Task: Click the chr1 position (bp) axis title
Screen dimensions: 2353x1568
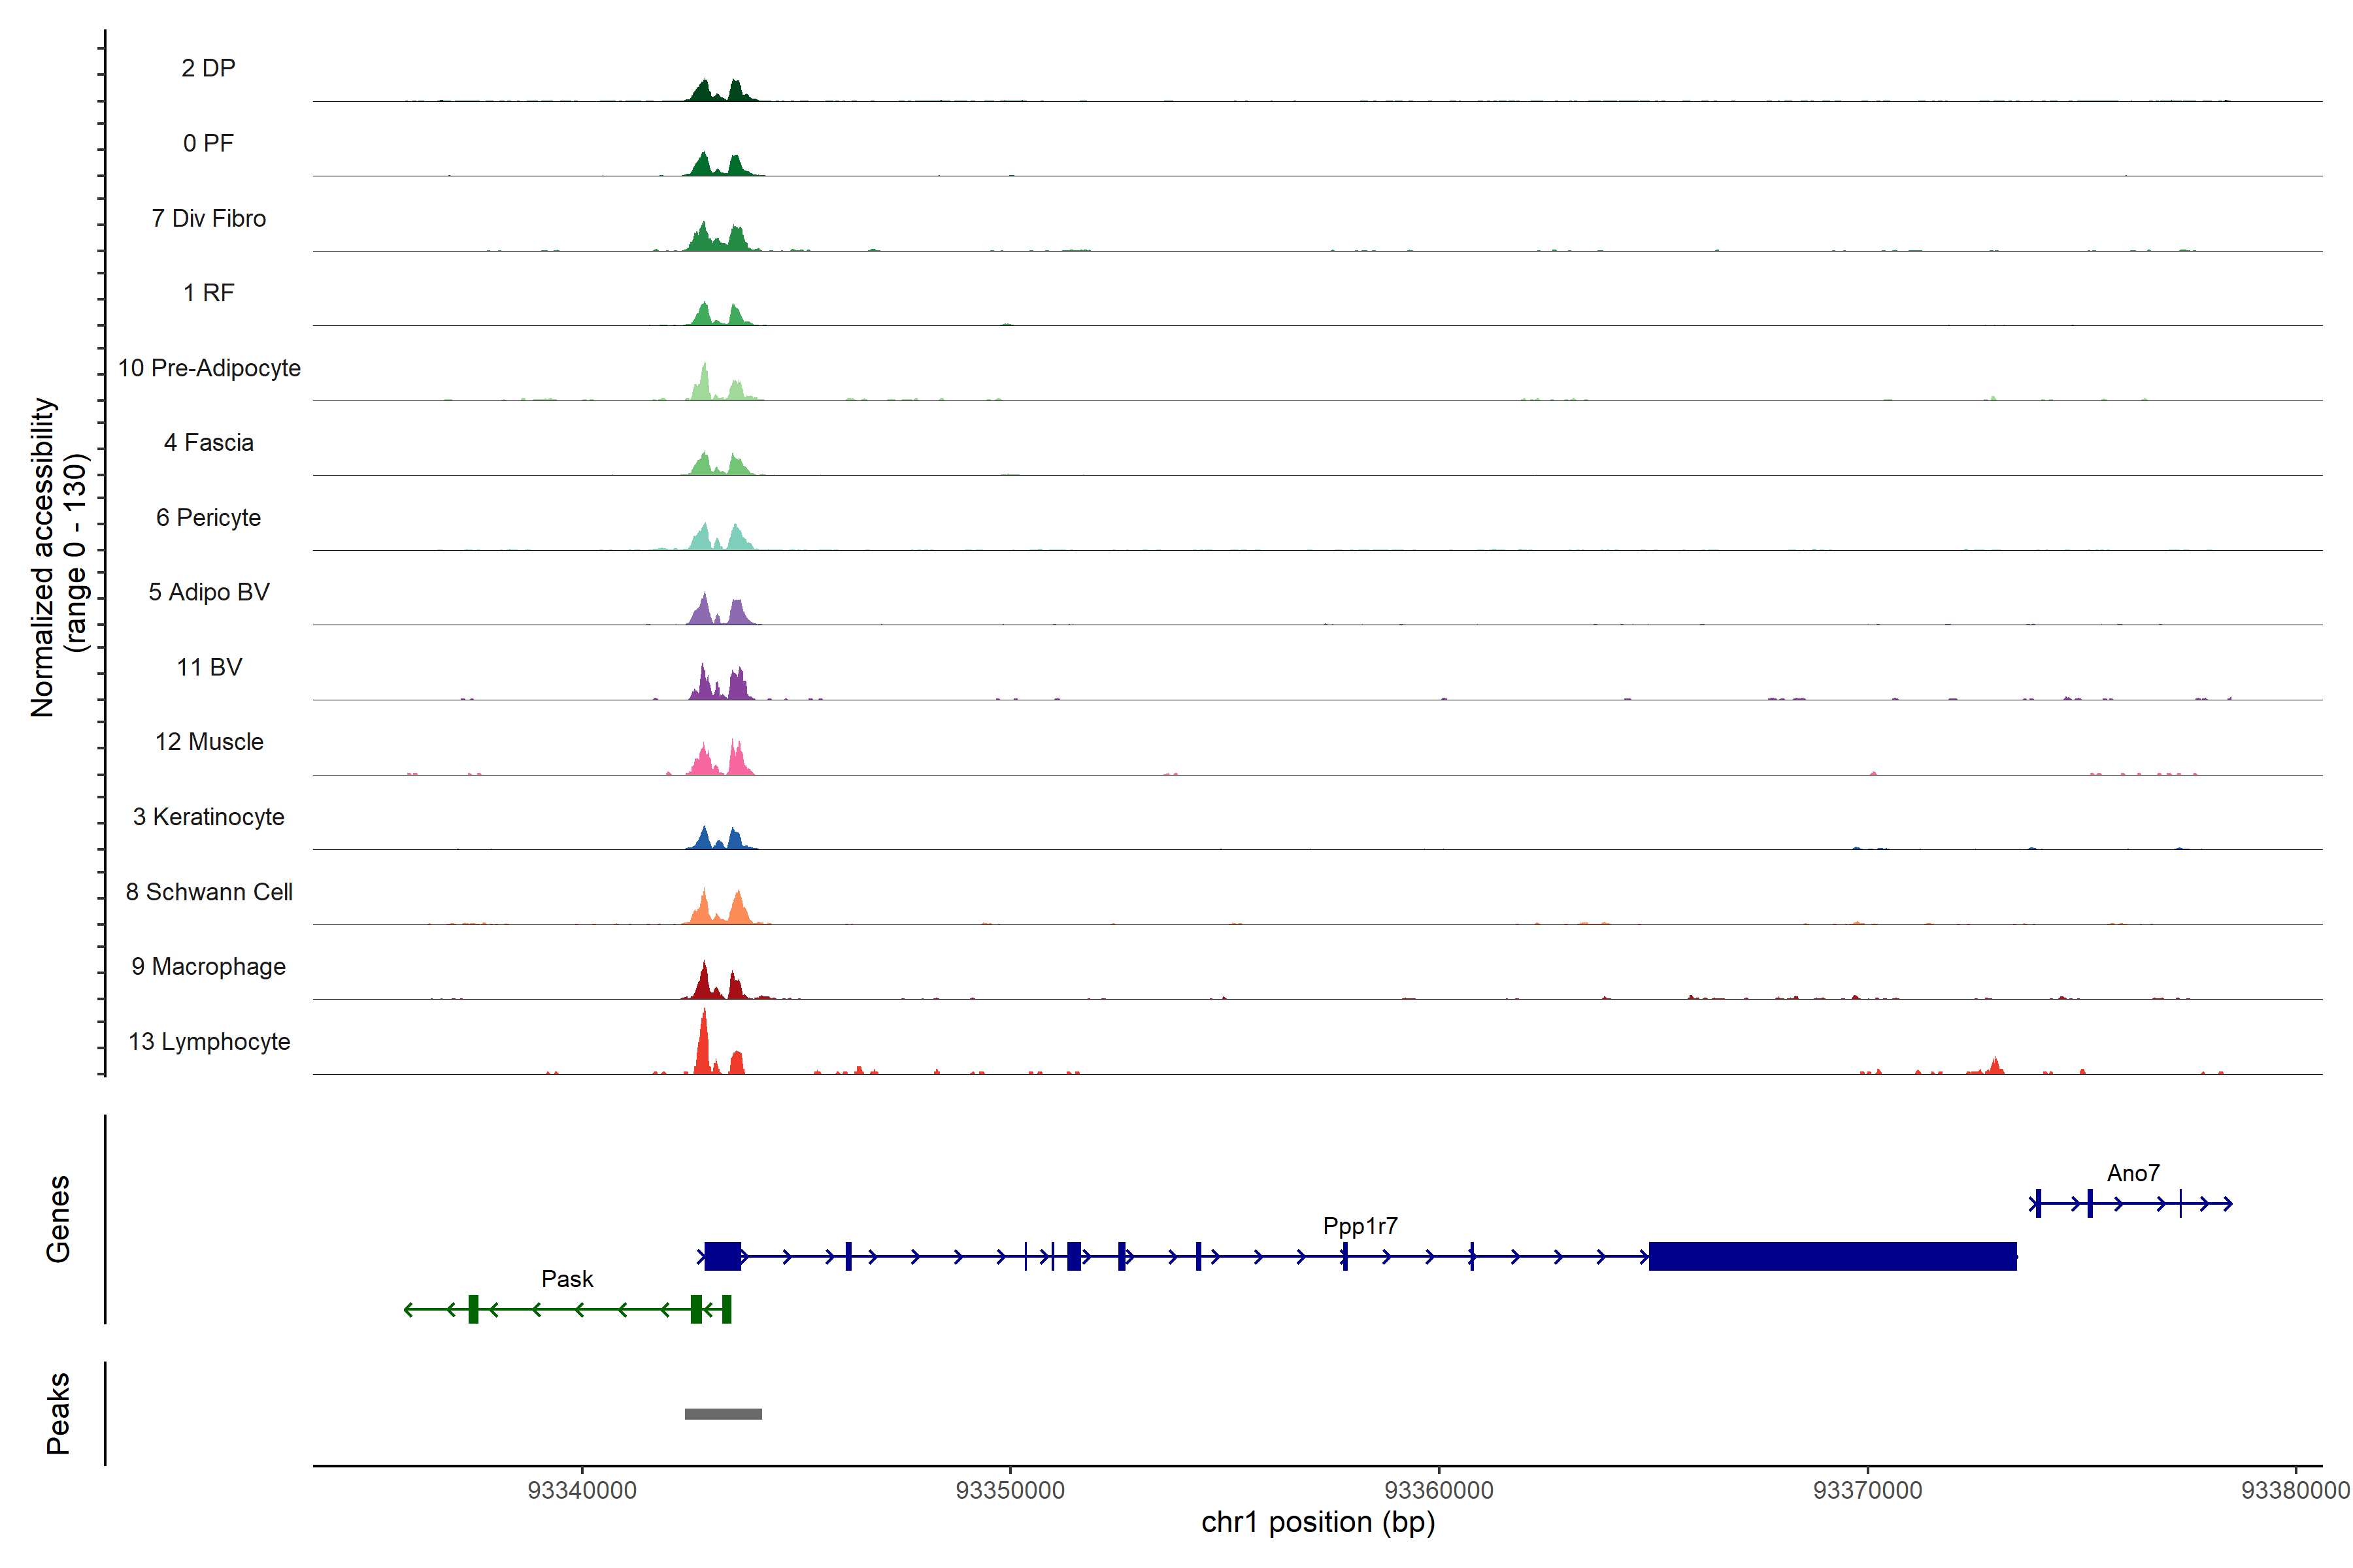Action: (1318, 1523)
